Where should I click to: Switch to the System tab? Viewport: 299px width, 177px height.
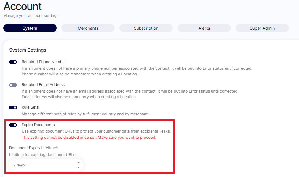(30, 28)
